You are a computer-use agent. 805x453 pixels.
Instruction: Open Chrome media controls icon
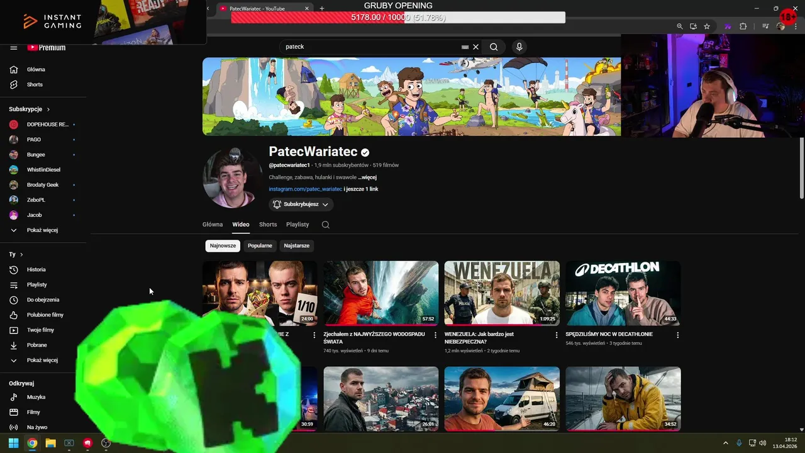pos(765,26)
